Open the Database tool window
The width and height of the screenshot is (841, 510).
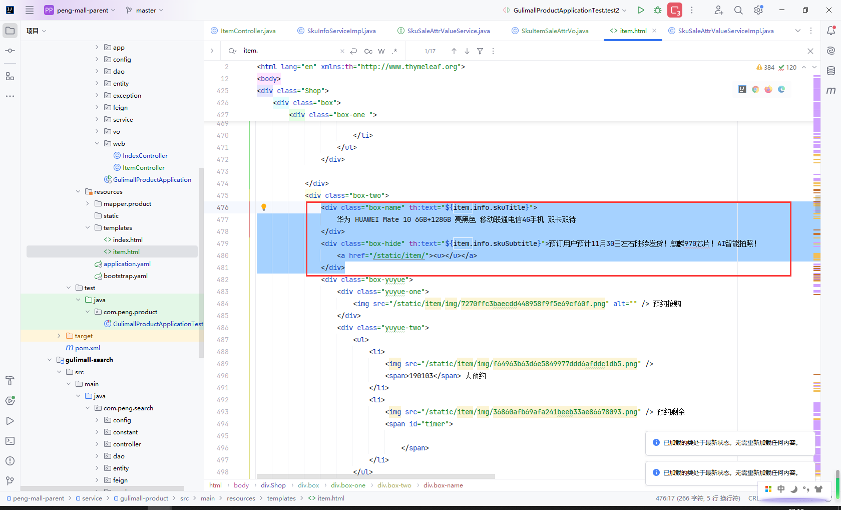(x=831, y=71)
